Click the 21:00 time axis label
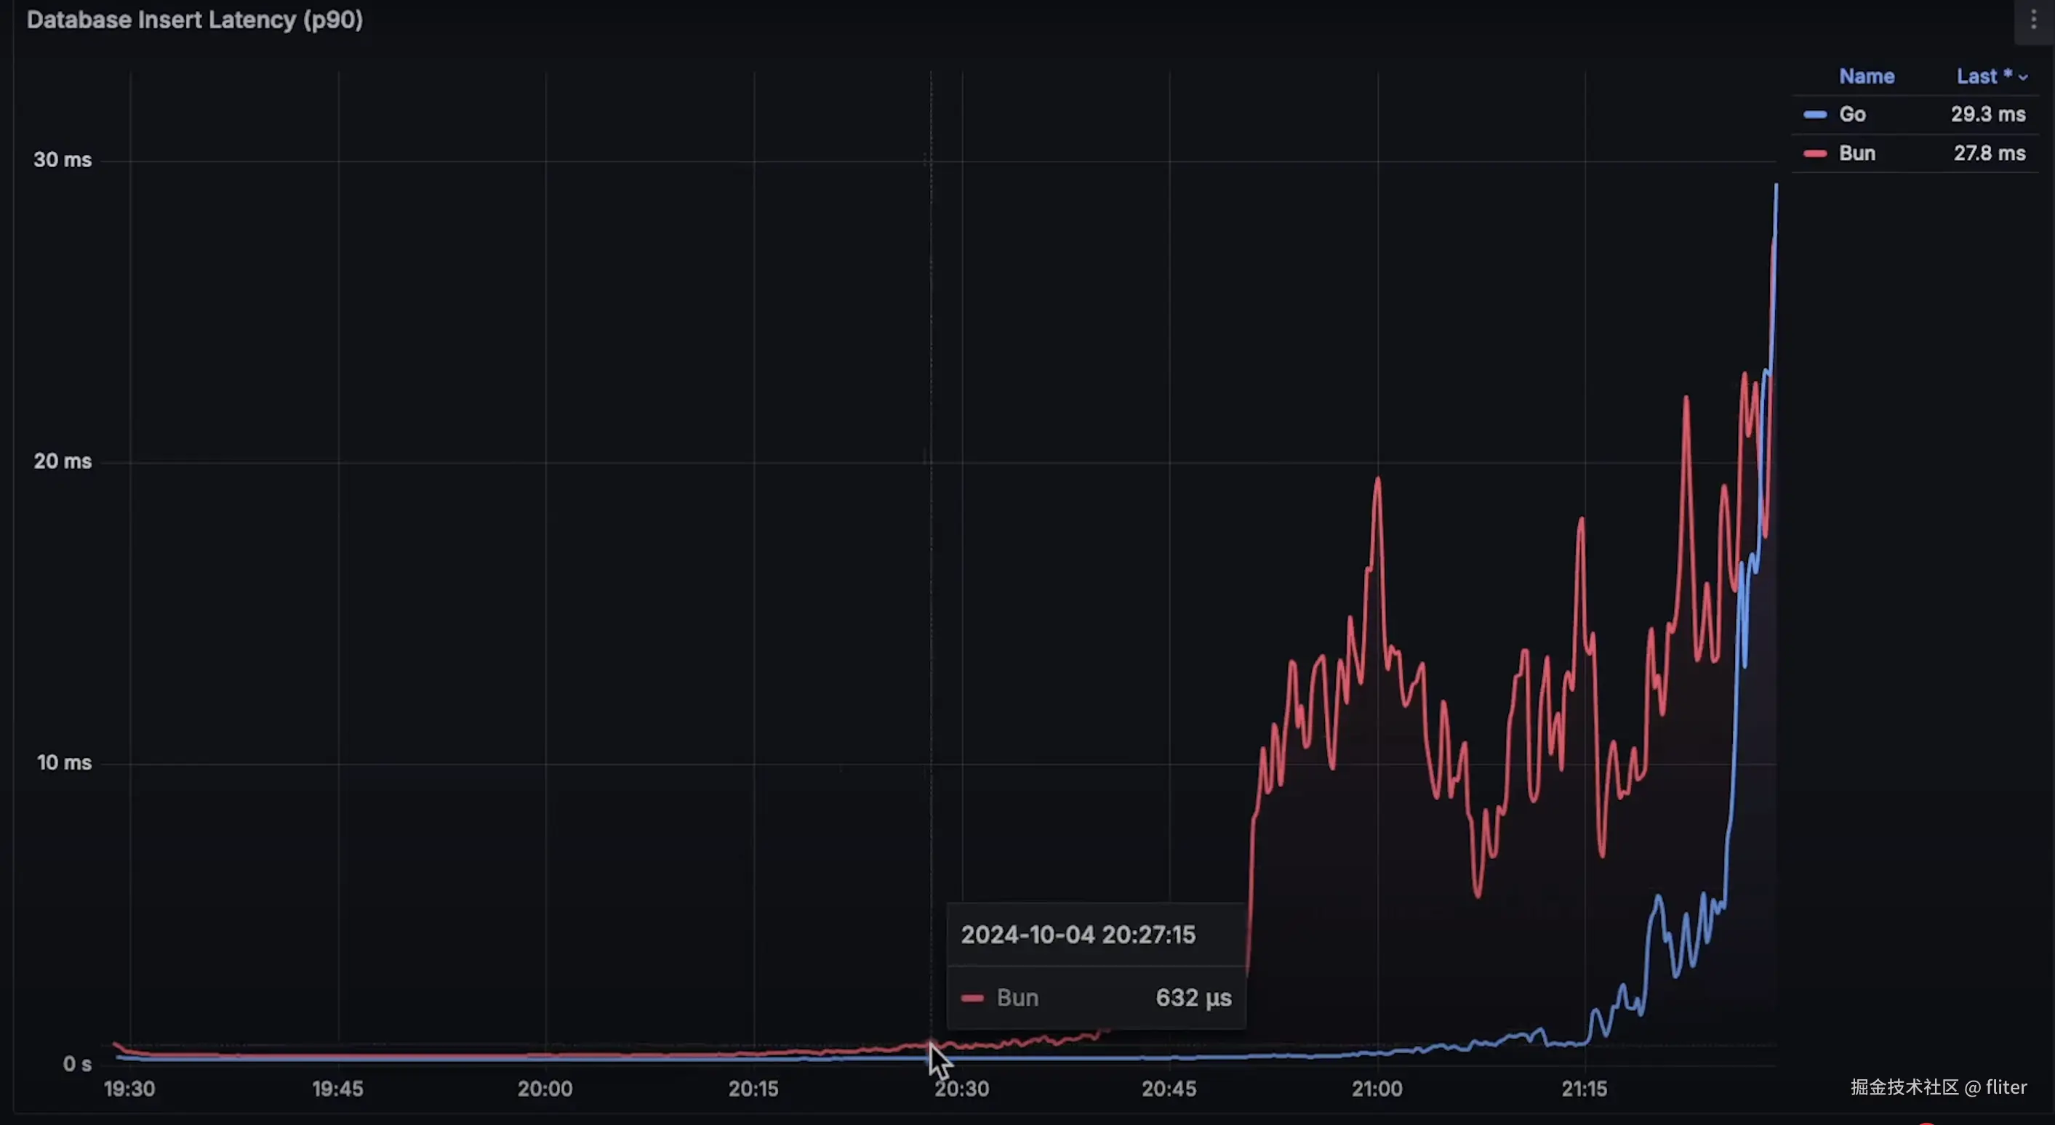The image size is (2055, 1125). pos(1377,1089)
